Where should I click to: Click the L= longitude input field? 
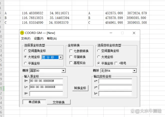coord(46,87)
